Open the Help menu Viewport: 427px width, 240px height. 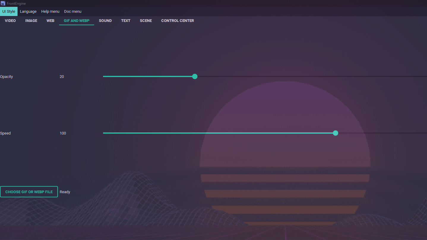click(x=50, y=12)
